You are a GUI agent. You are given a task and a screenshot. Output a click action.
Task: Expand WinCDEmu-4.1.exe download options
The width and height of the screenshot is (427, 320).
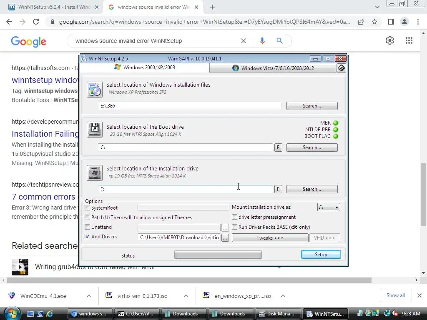tap(89, 296)
